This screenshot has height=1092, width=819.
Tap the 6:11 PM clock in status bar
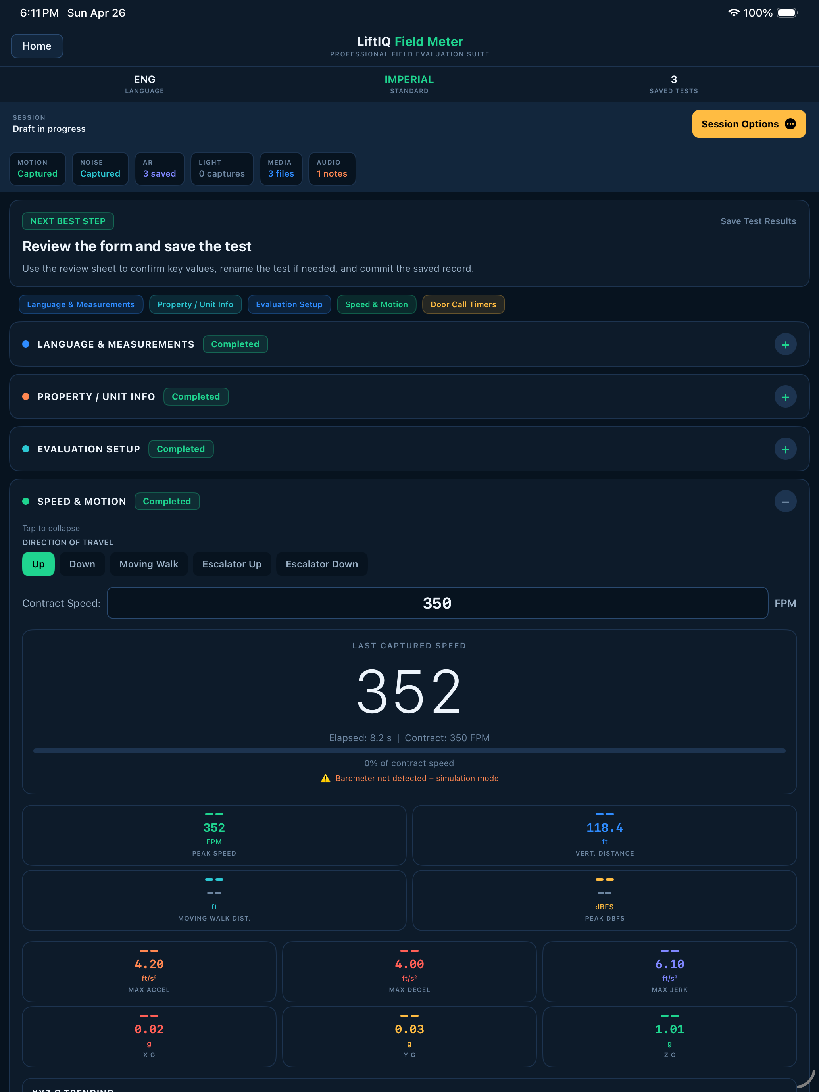39,13
